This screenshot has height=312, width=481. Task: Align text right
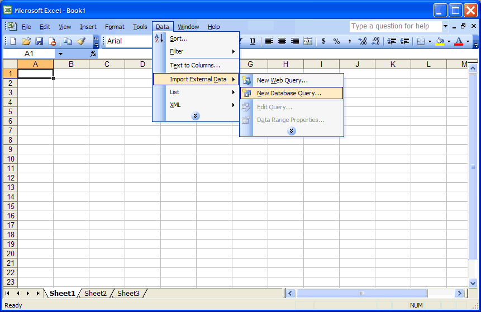[x=295, y=41]
